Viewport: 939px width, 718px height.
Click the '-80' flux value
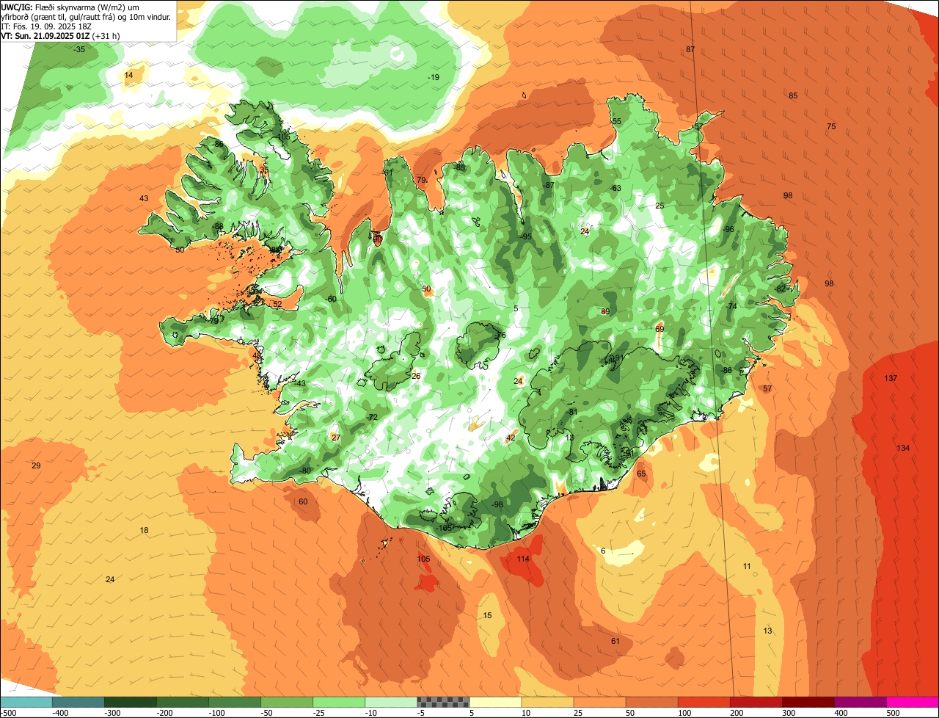pos(305,471)
